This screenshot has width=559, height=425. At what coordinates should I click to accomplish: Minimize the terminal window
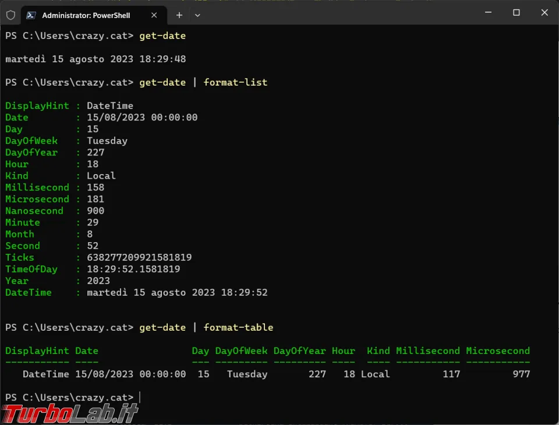coord(489,12)
